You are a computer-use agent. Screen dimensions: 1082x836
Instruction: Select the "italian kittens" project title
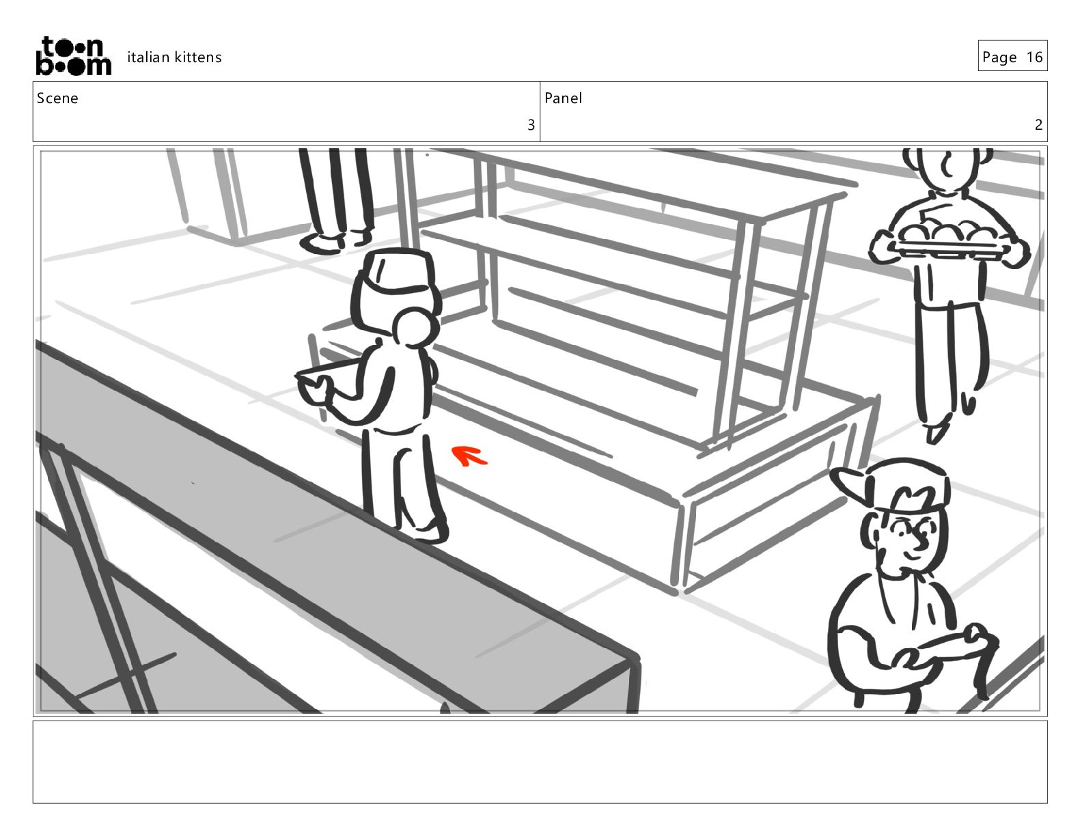click(x=174, y=57)
